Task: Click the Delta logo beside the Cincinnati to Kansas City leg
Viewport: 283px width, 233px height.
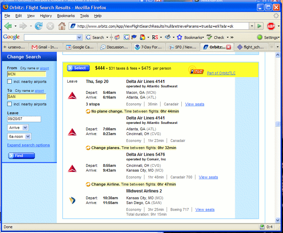Action: click(x=72, y=169)
